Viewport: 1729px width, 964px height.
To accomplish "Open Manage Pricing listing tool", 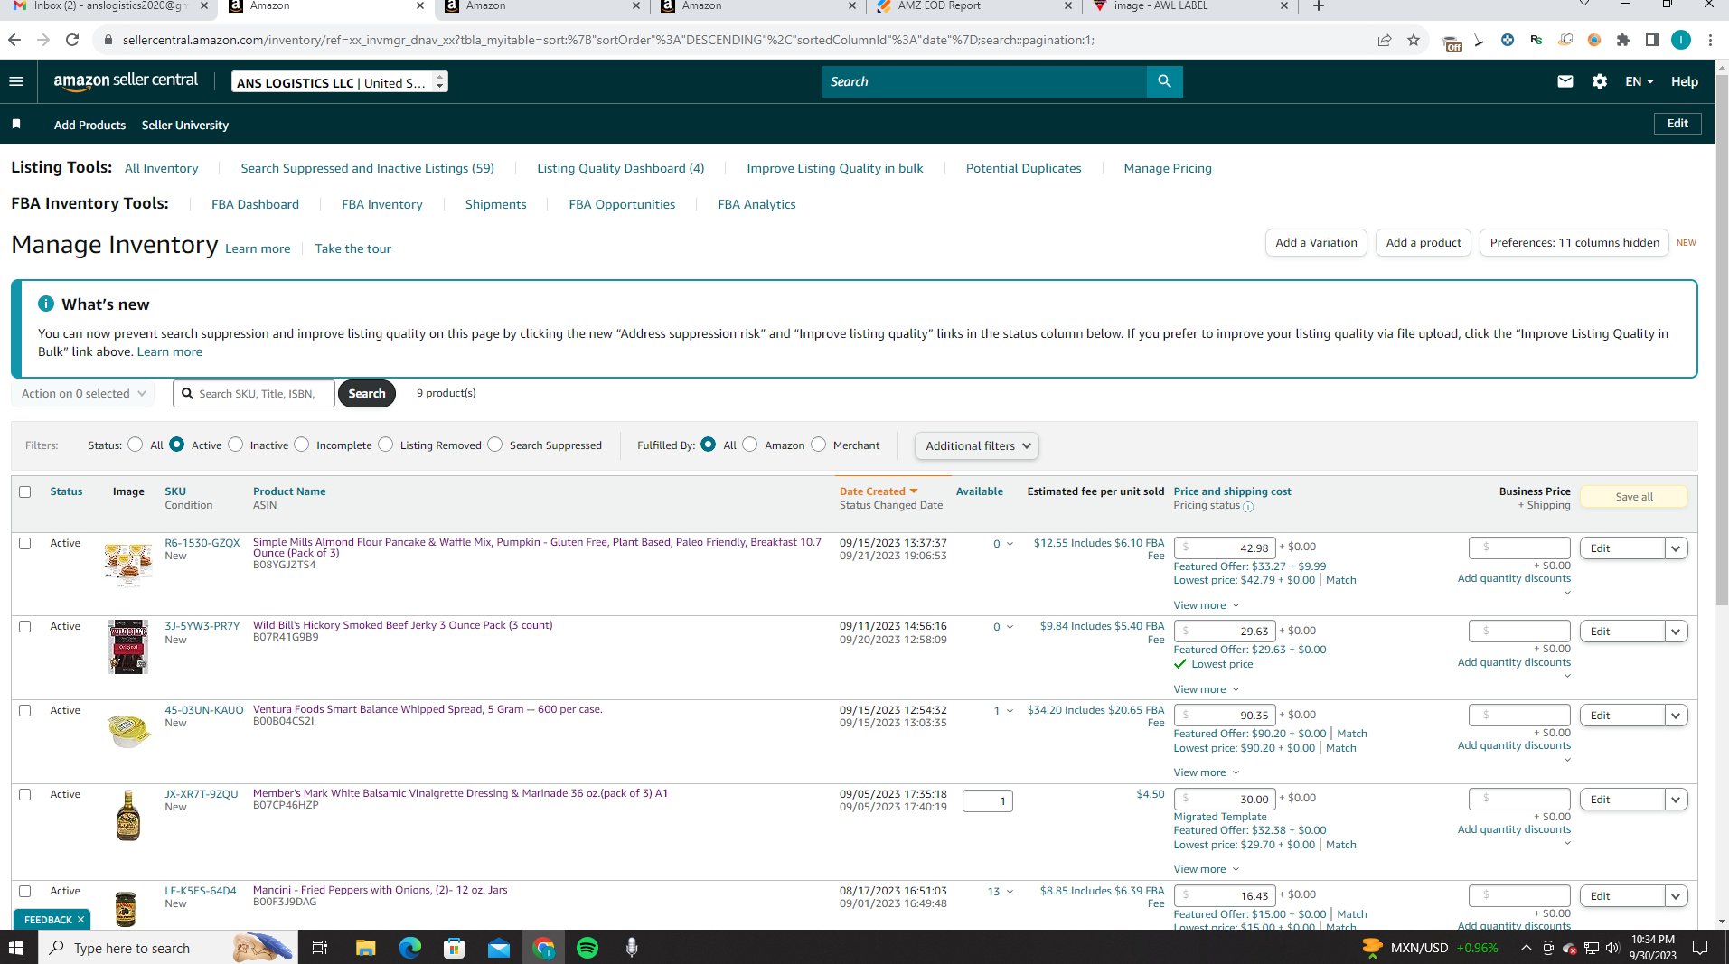I will [x=1168, y=168].
